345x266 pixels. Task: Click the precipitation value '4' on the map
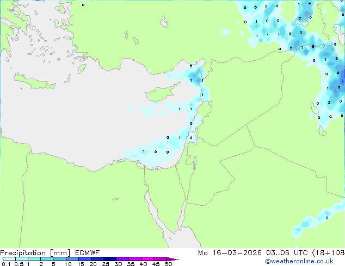pos(310,3)
